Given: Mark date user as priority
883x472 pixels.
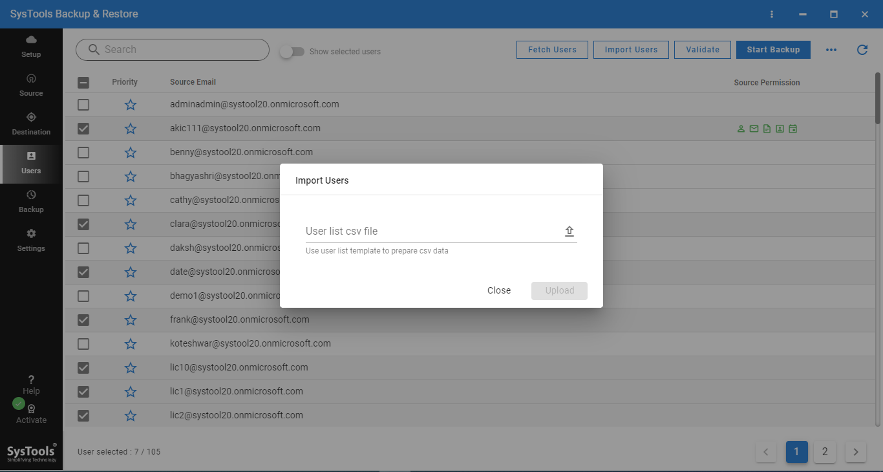Looking at the screenshot, I should (131, 272).
